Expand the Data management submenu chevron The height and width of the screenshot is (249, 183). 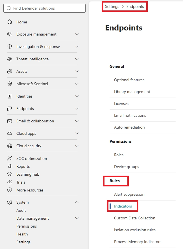click(x=77, y=218)
